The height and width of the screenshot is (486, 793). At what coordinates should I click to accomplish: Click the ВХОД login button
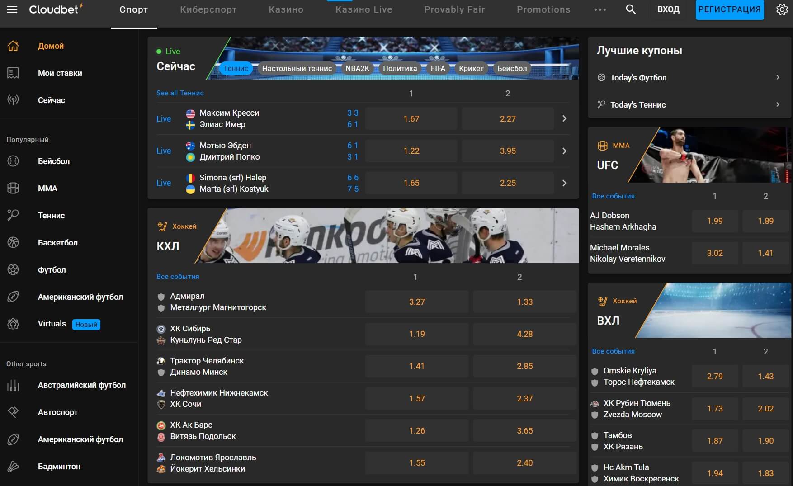[668, 9]
